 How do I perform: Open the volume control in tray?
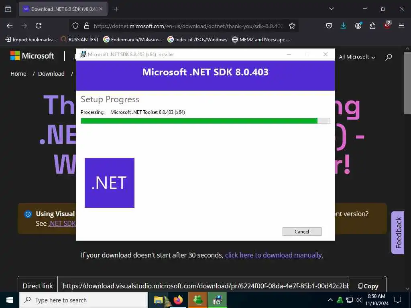pyautogui.click(x=359, y=300)
